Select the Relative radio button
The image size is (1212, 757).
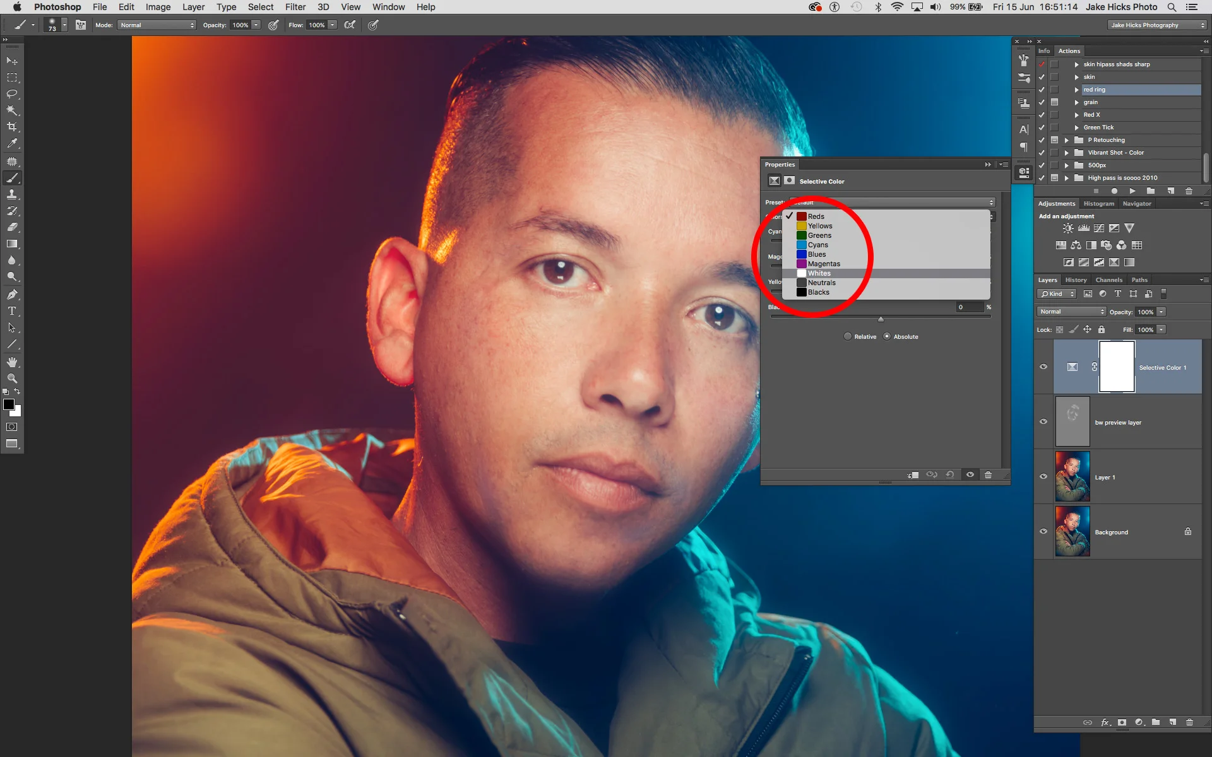click(848, 337)
